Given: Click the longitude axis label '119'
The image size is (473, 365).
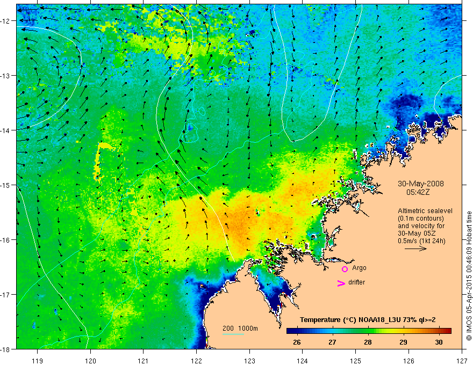Looking at the screenshot, I should [38, 361].
